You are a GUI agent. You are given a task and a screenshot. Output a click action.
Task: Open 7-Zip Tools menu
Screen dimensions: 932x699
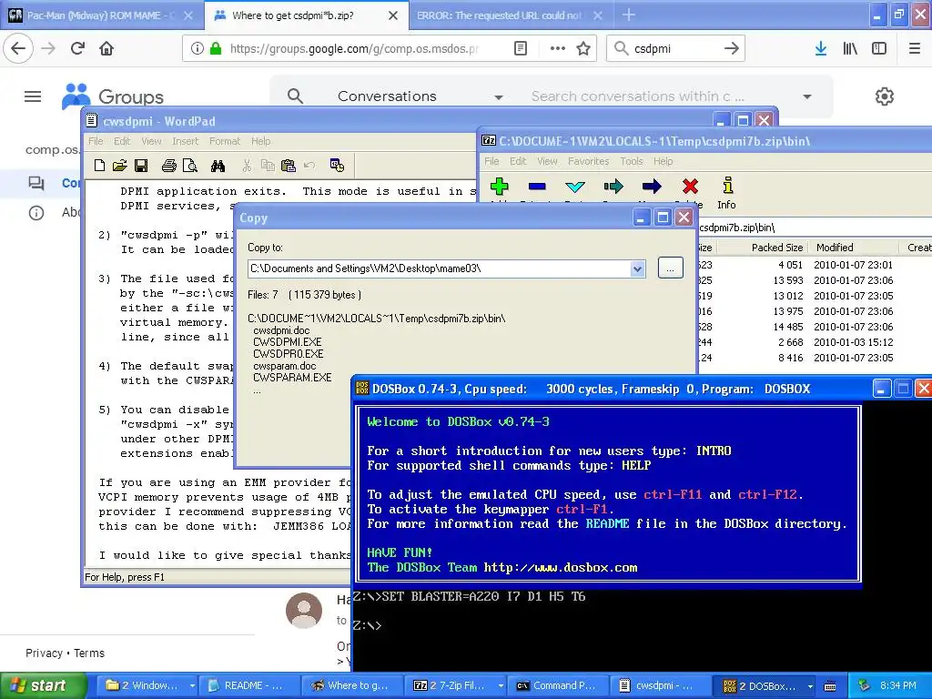[x=632, y=161]
